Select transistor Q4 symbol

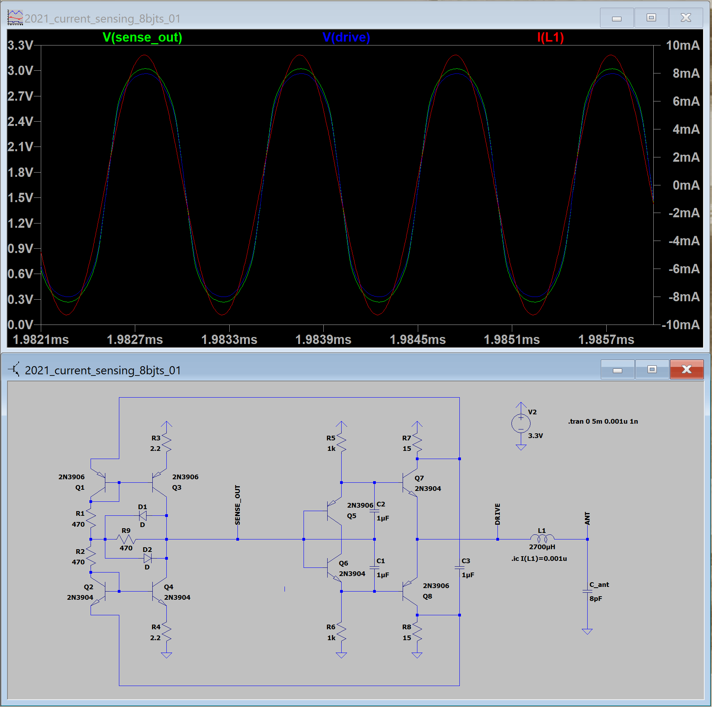point(159,591)
